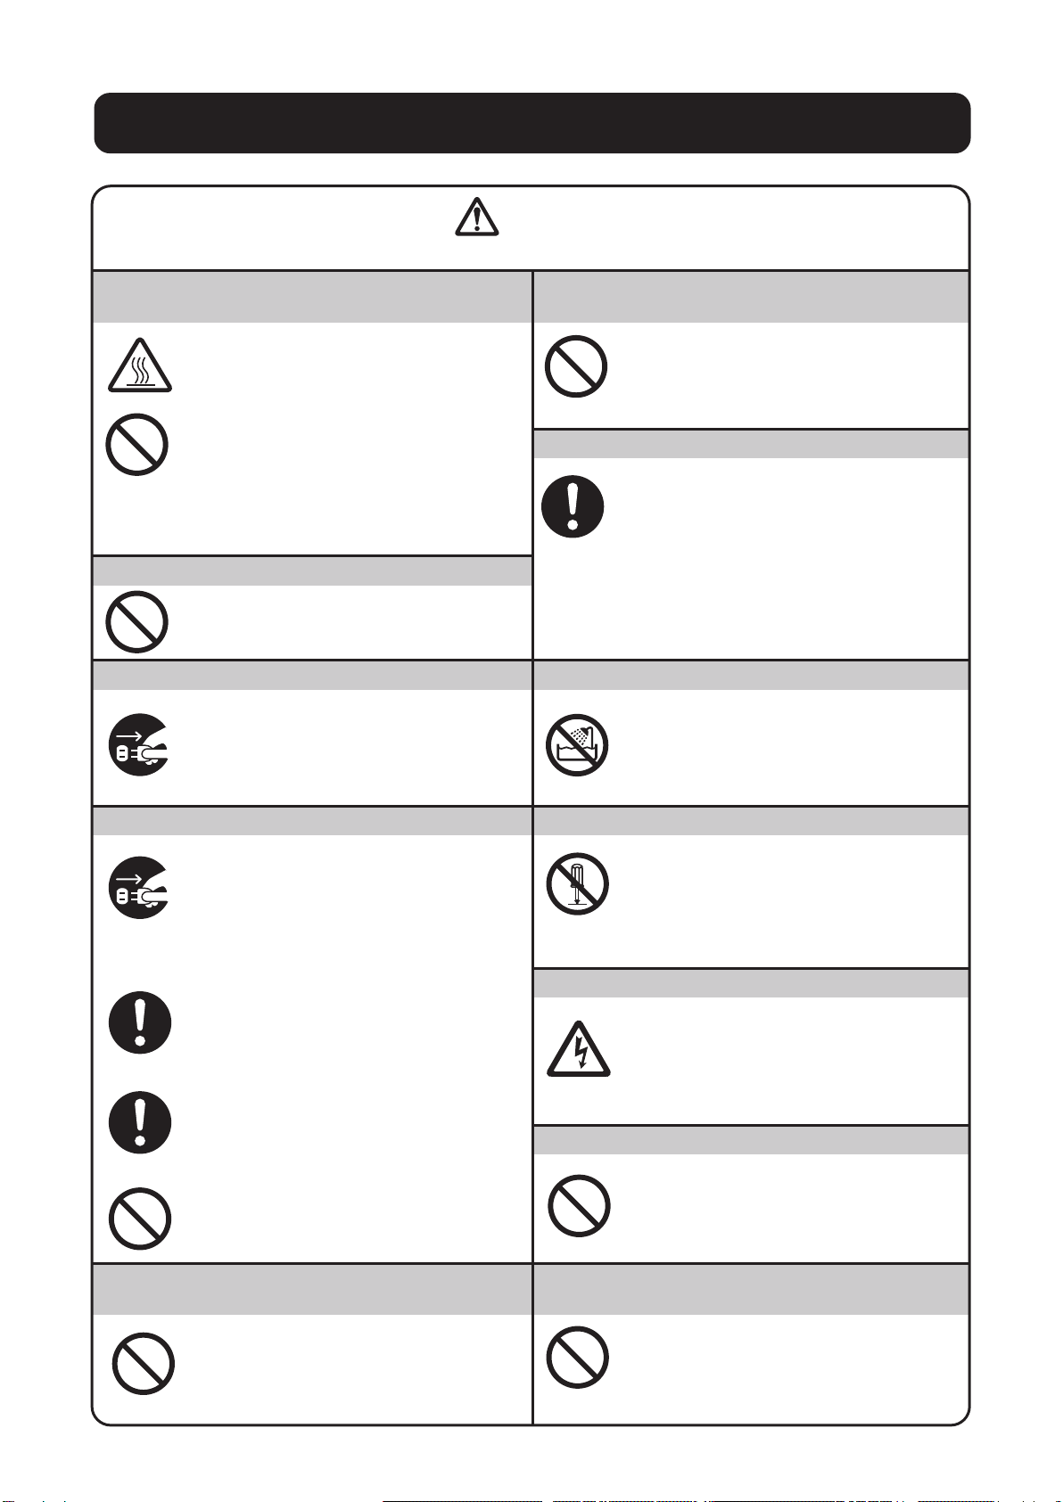The image size is (1063, 1502).
Task: Click exclamation circle directly below second unplug icon
Action: pos(140,1022)
